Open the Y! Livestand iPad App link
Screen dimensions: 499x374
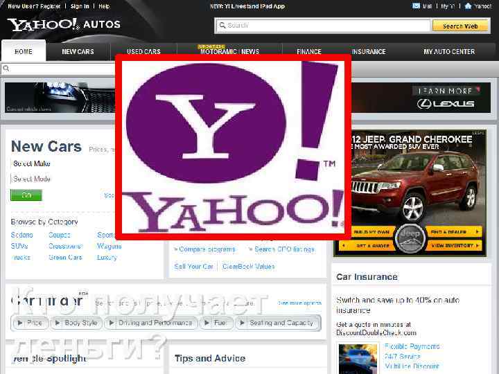(x=247, y=6)
